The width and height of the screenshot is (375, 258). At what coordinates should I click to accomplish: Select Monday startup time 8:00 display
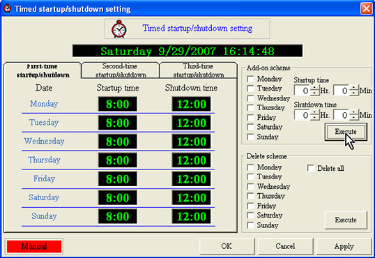pos(117,104)
